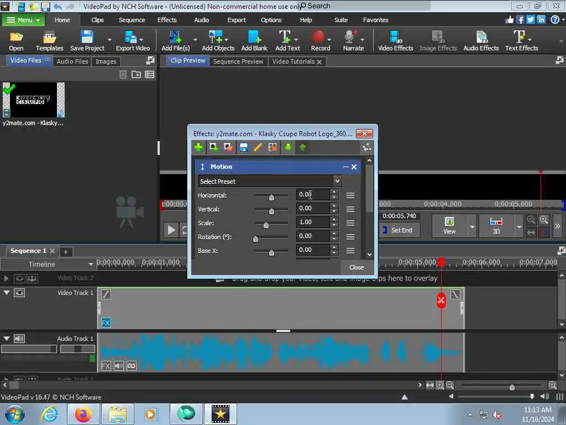Viewport: 566px width, 425px height.
Task: Toggle keyframe menu for Vertical
Action: coord(350,209)
